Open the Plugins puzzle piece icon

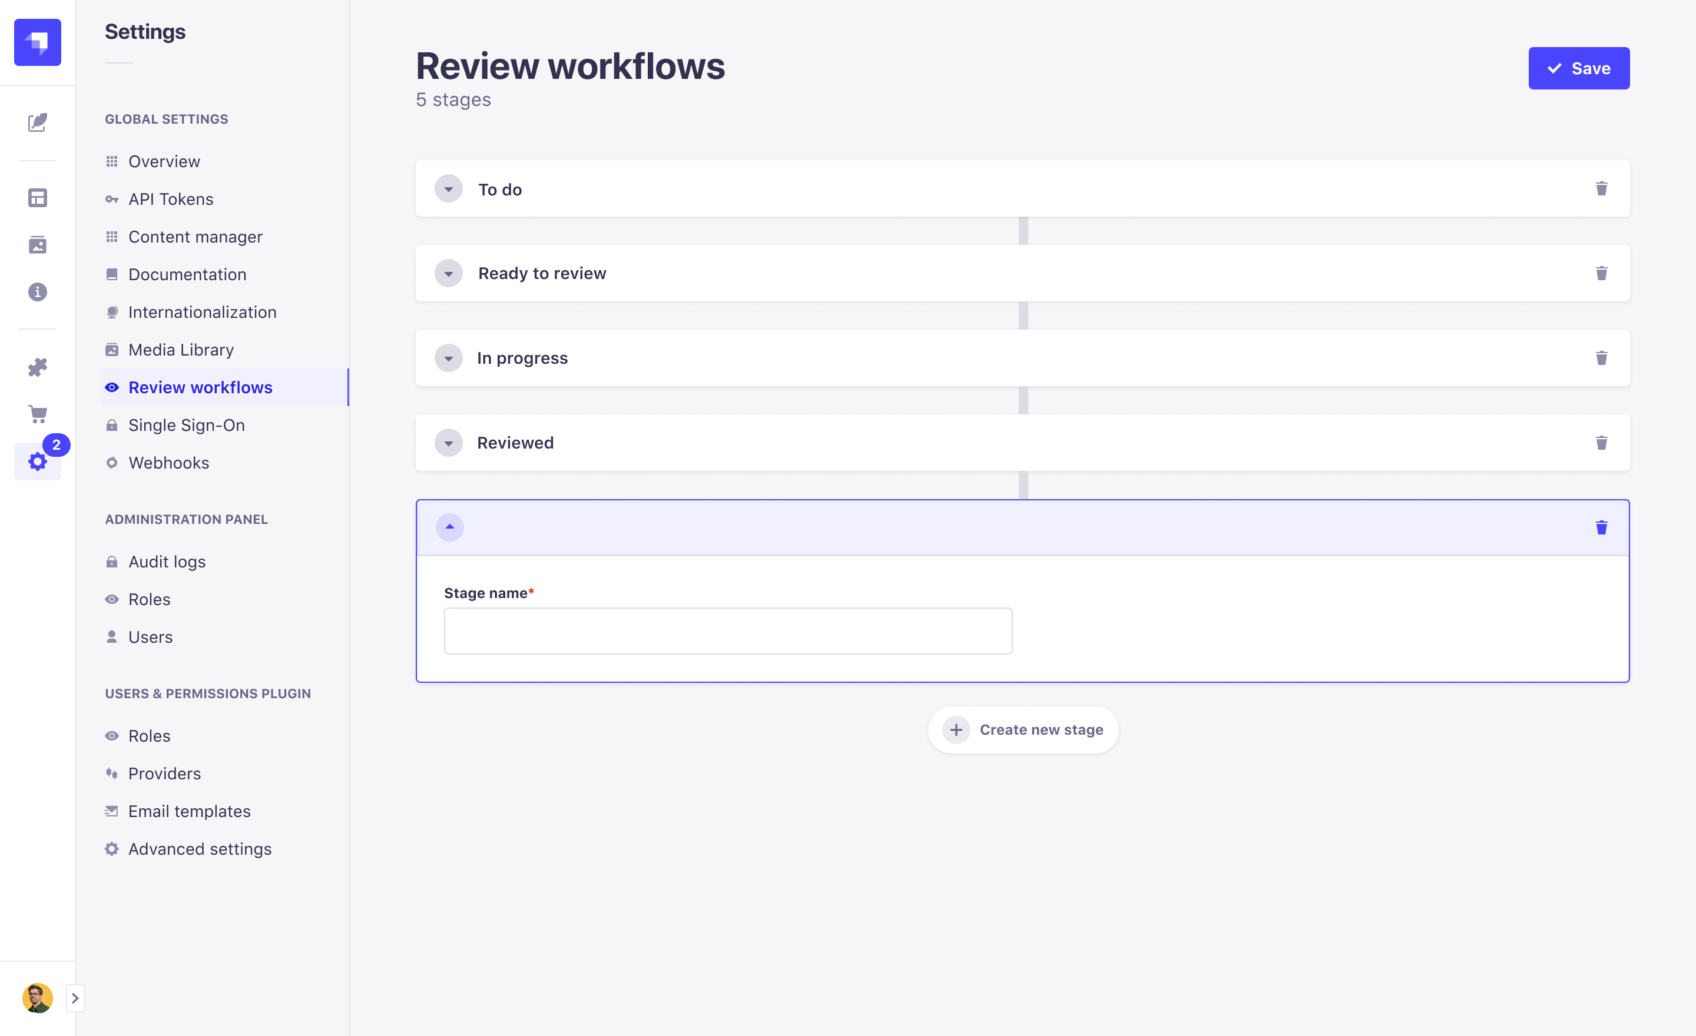37,367
